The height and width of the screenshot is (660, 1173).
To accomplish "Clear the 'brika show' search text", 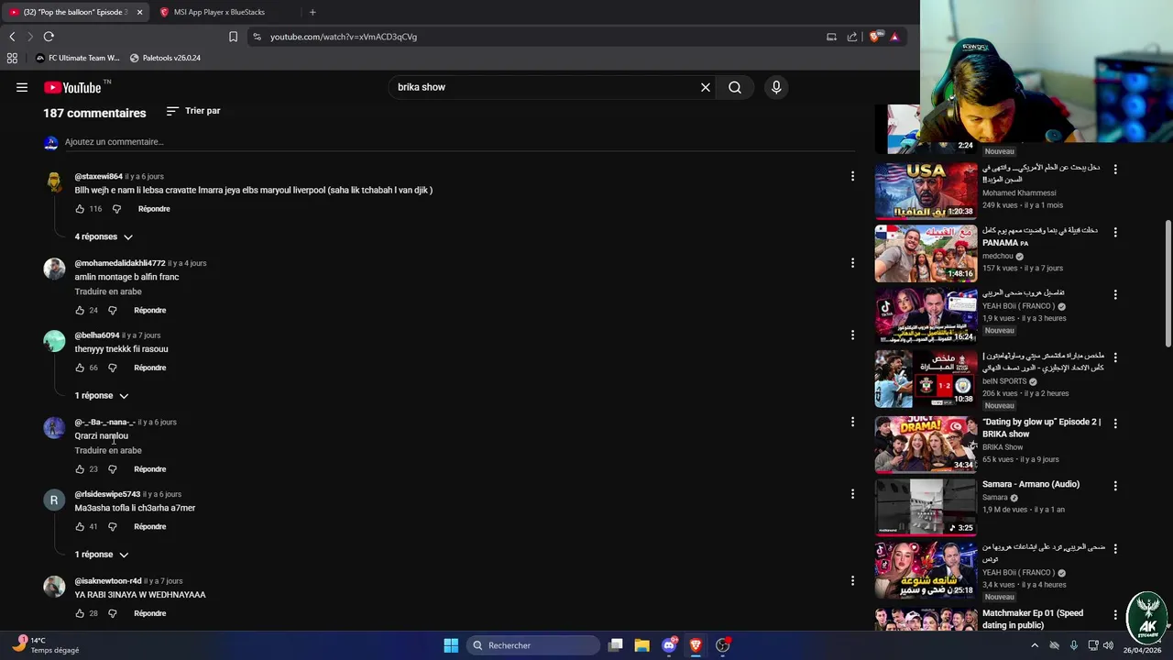I will 706,87.
